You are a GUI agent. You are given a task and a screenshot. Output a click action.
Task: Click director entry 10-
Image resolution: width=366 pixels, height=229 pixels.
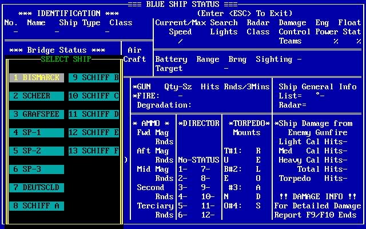tap(208, 197)
